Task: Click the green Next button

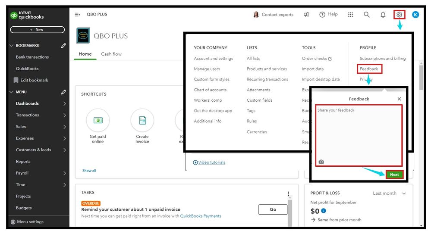Action: [x=394, y=175]
